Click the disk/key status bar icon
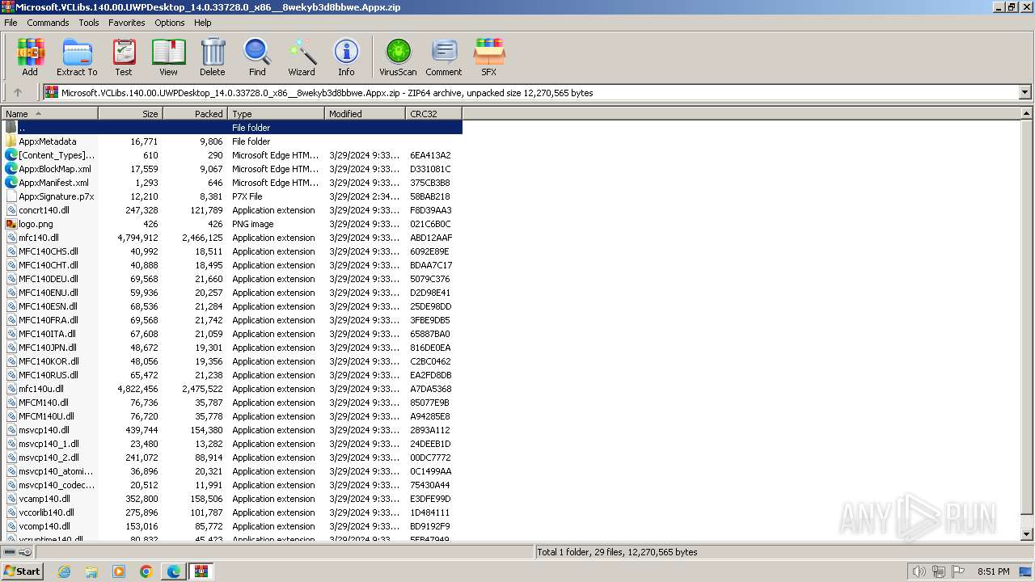 click(x=17, y=552)
